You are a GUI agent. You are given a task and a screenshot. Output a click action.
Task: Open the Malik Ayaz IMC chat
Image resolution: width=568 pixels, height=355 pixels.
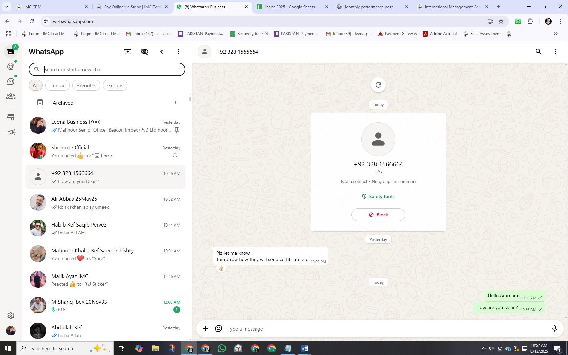tap(105, 280)
